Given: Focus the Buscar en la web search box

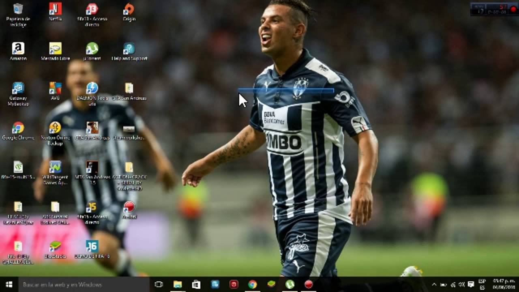Looking at the screenshot, I should pos(84,284).
